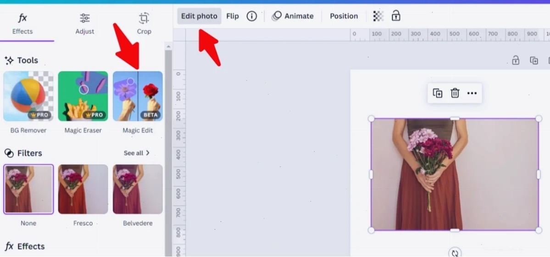Click the page lock icon
This screenshot has height=257, width=550.
pos(516,61)
